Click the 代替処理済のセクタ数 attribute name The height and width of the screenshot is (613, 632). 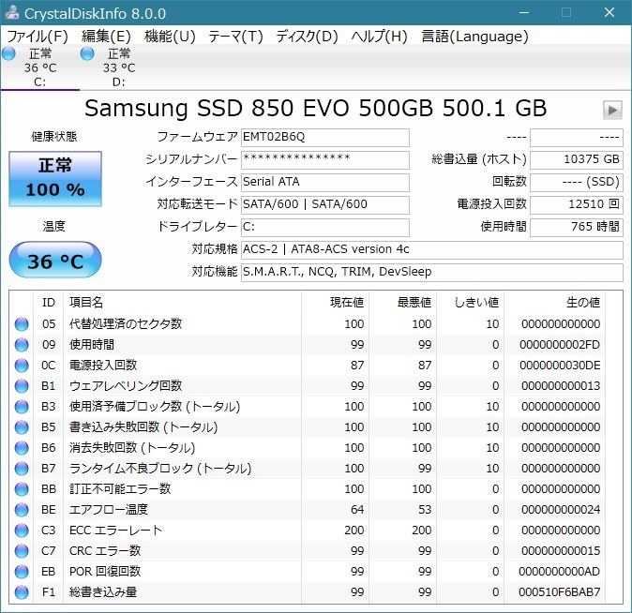pyautogui.click(x=126, y=323)
